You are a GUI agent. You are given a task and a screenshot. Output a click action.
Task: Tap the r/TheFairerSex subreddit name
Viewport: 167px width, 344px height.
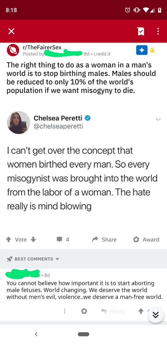point(42,47)
